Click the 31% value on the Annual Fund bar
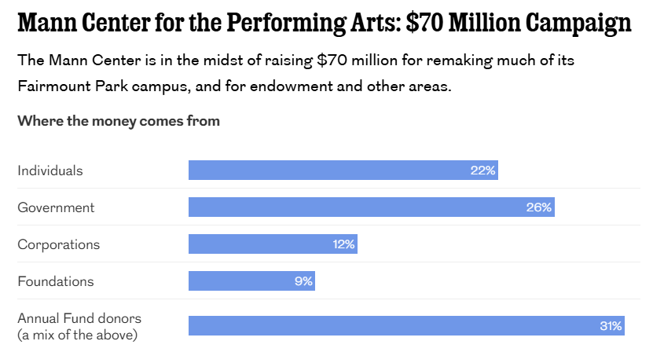Viewport: 653px width, 363px height. (x=611, y=326)
